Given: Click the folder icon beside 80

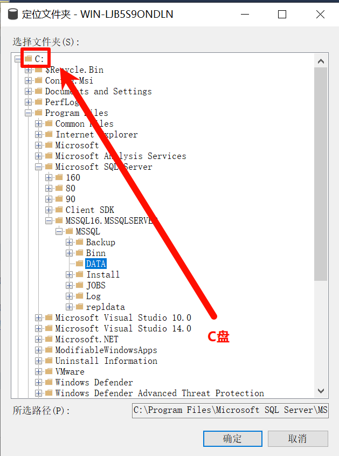Looking at the screenshot, I should pyautogui.click(x=59, y=188).
